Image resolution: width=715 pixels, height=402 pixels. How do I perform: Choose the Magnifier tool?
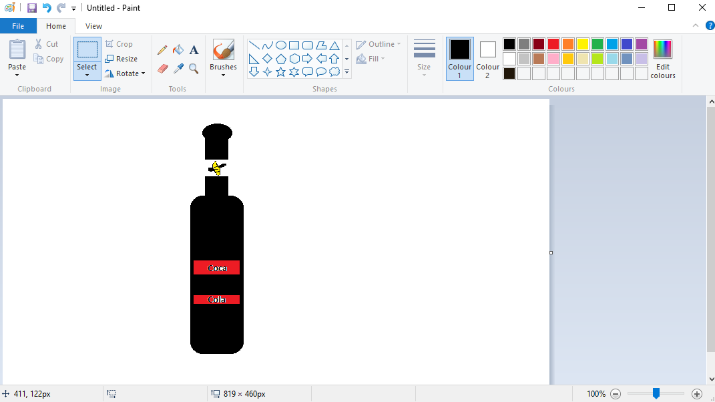pyautogui.click(x=194, y=68)
